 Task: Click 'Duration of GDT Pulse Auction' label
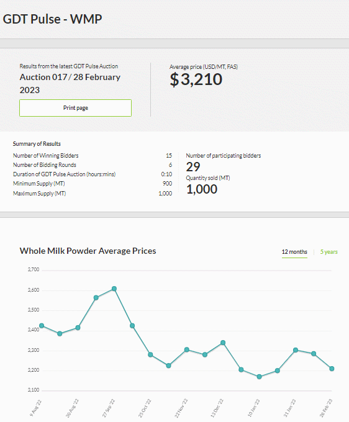(64, 174)
